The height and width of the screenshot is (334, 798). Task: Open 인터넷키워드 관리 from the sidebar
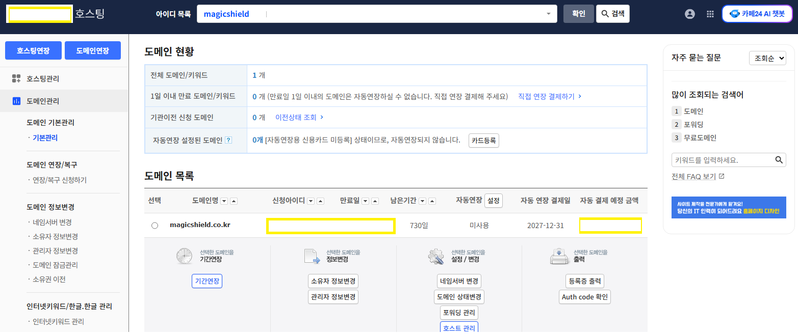point(58,321)
